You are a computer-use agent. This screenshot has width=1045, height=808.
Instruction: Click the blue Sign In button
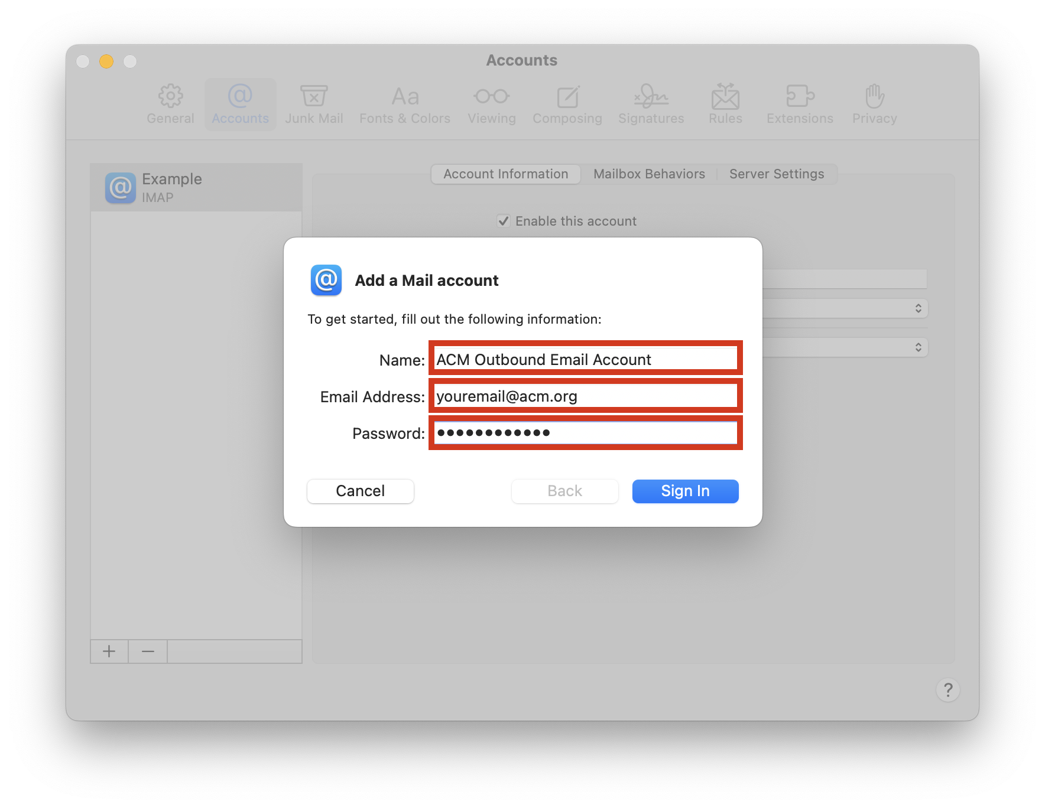coord(686,491)
